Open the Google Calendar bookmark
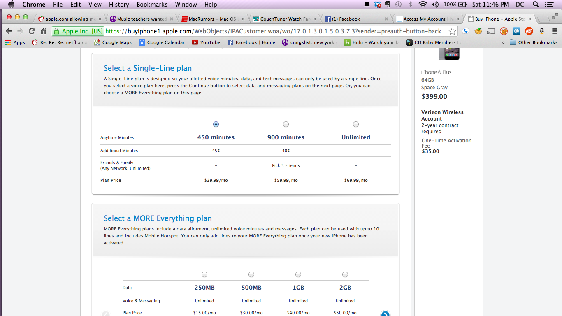Screen dimensions: 562x316 coord(162,42)
